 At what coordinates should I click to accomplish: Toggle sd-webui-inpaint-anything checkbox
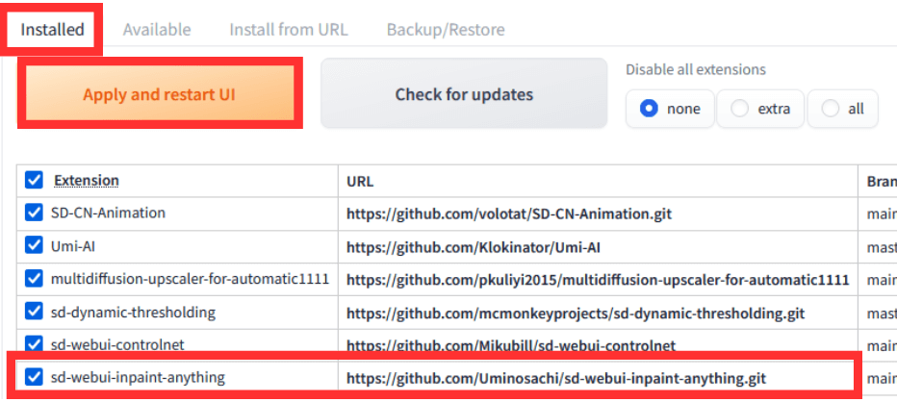35,377
